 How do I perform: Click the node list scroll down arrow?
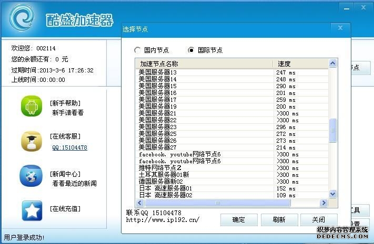click(x=333, y=194)
